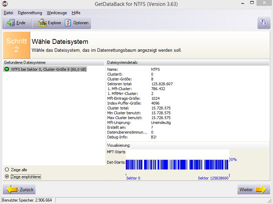
Task: Click the Sektor 0 axis label
Action: pyautogui.click(x=133, y=178)
